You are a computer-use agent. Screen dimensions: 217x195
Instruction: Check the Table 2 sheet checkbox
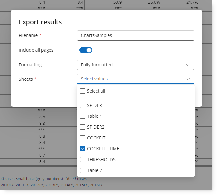coord(83,170)
